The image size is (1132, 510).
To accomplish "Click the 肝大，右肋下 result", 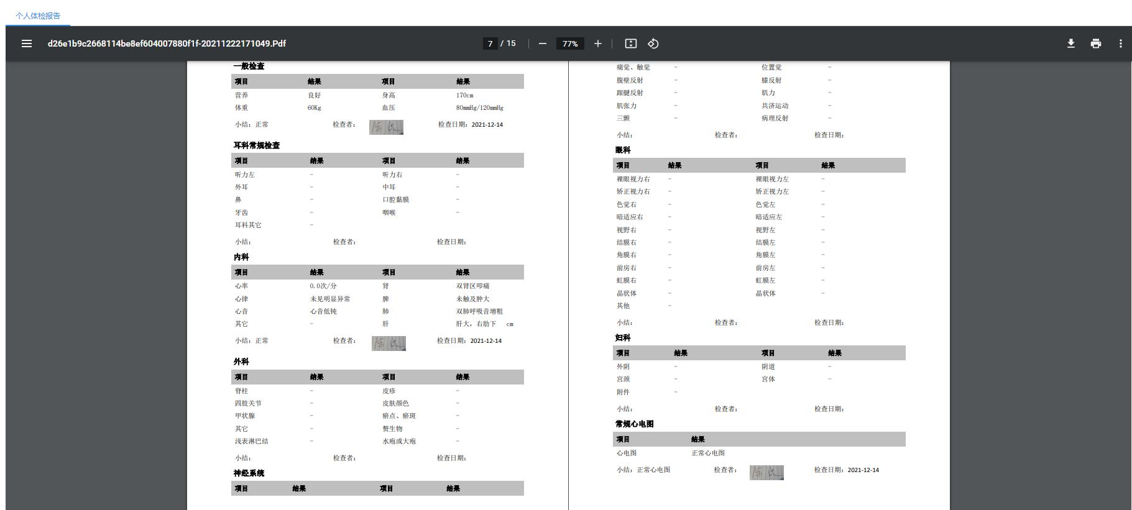I will pyautogui.click(x=476, y=324).
